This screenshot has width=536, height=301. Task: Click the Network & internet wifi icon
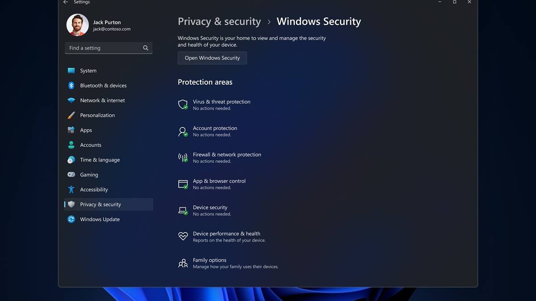pyautogui.click(x=71, y=100)
